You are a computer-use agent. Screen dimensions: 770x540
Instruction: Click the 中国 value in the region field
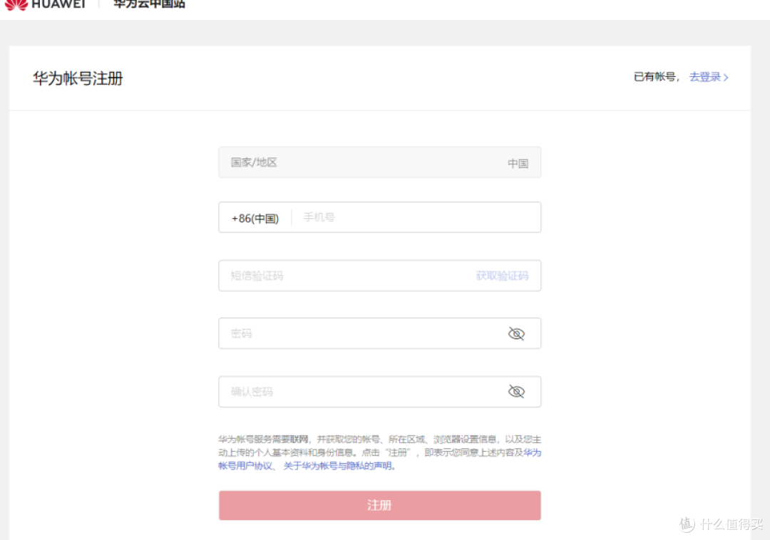(518, 163)
